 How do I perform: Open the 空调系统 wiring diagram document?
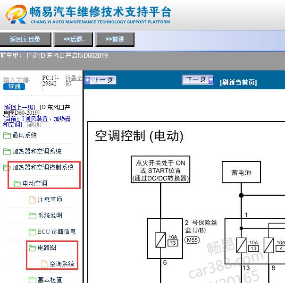click(x=62, y=264)
